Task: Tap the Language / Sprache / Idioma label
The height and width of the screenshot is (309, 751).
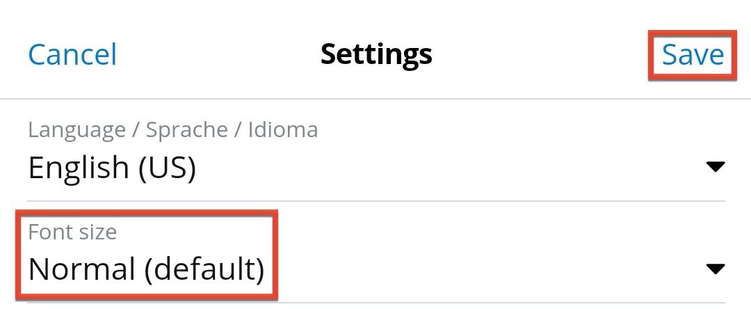Action: (172, 129)
